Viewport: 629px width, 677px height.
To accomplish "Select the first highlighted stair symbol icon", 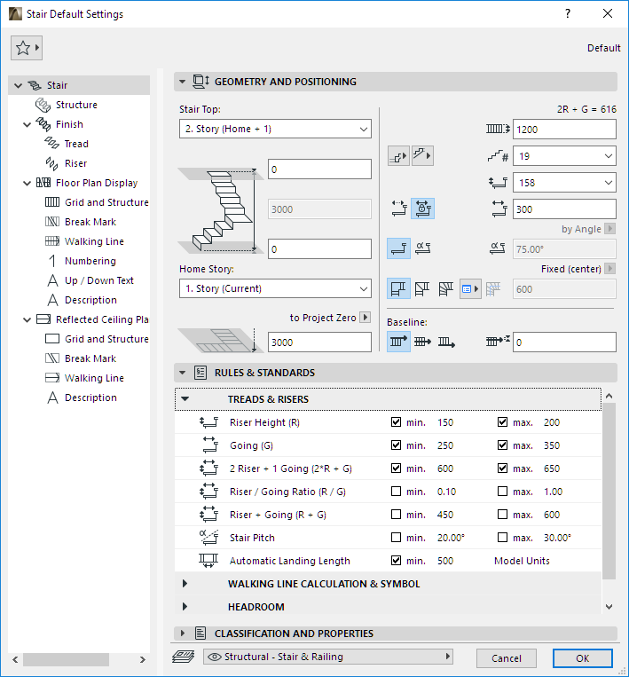I will coord(398,289).
